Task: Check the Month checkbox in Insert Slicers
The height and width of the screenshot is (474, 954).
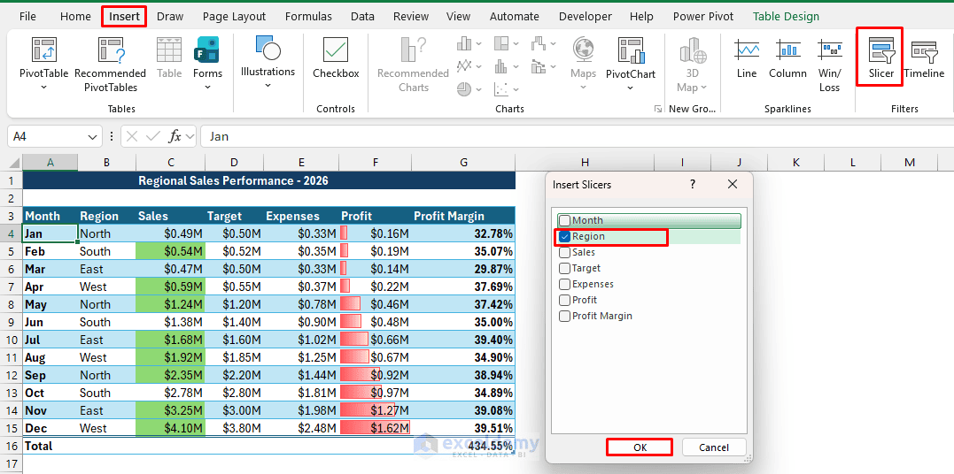Action: click(564, 220)
